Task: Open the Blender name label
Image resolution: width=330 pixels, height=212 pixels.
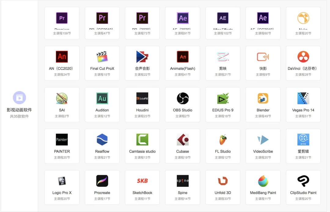Action: click(x=263, y=110)
